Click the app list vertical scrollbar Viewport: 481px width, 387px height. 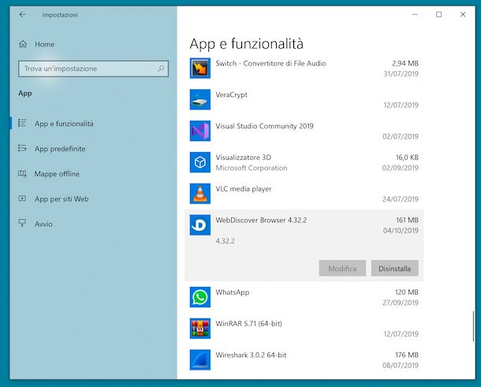coord(473,326)
